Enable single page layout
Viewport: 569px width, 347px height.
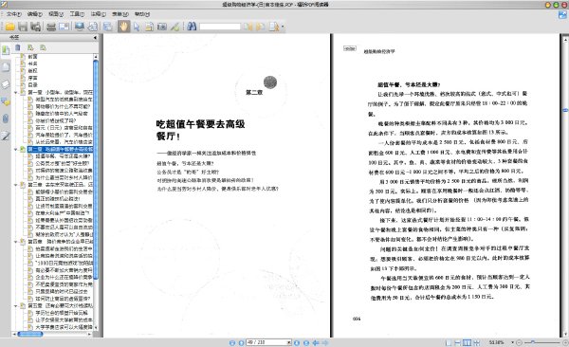coord(449,342)
